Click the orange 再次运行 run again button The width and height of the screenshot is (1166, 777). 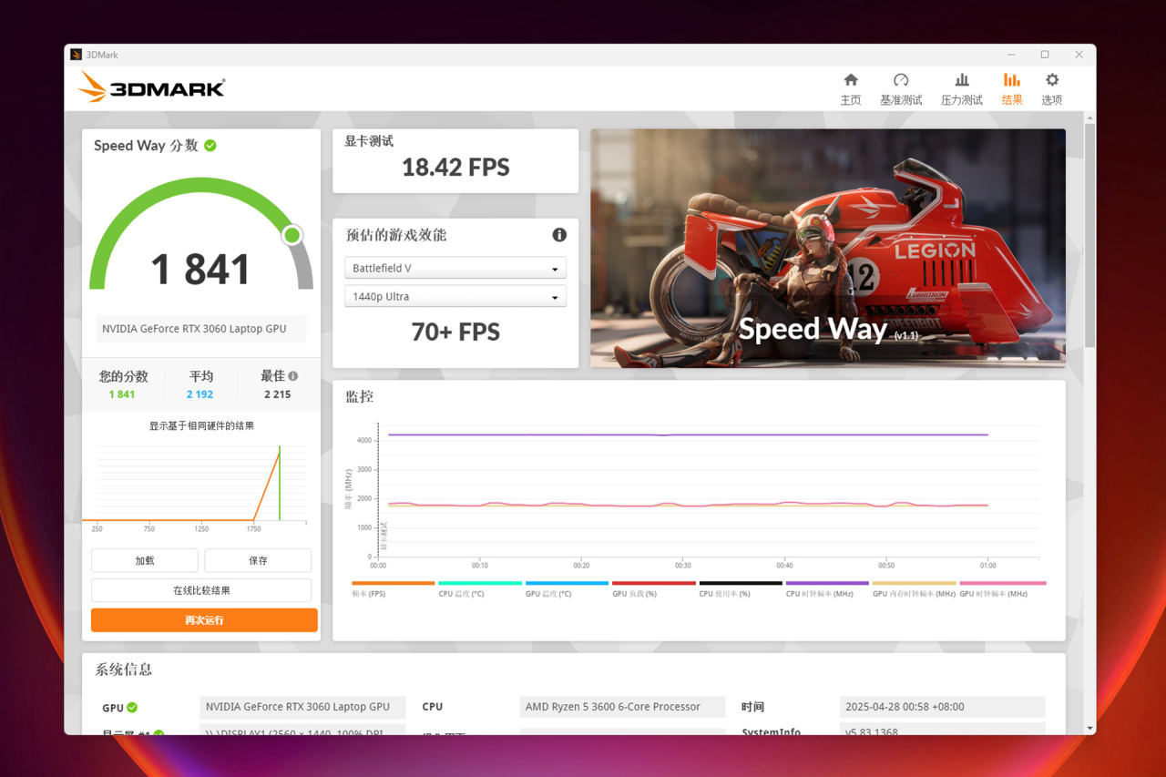point(204,620)
